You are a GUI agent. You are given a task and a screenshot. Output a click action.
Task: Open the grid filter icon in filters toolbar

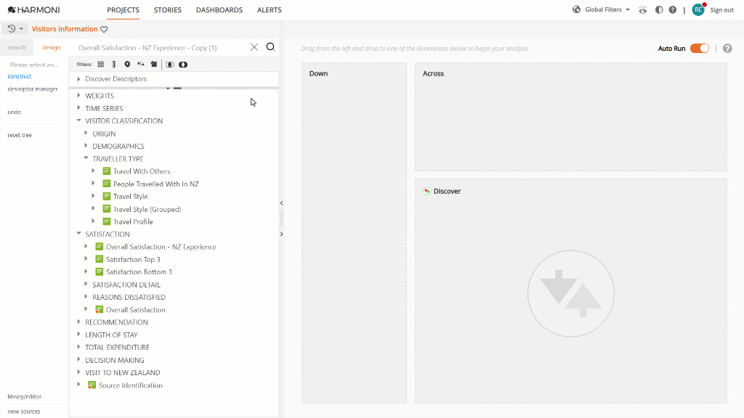100,65
